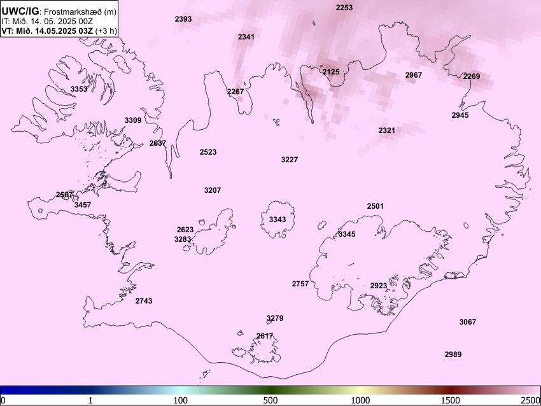Viewport: 541px width, 406px height.
Task: Click the 1 tick label on the scale
Action: click(90, 400)
